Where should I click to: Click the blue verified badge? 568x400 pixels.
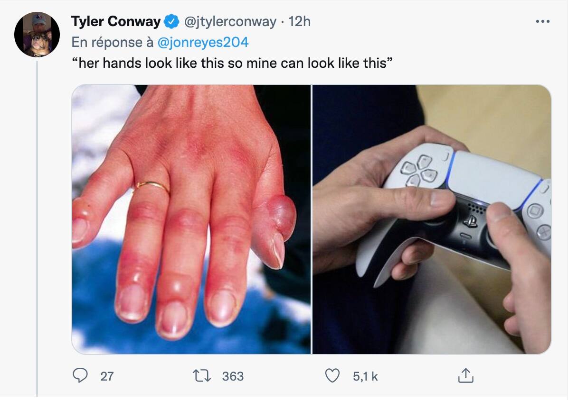[x=171, y=22]
